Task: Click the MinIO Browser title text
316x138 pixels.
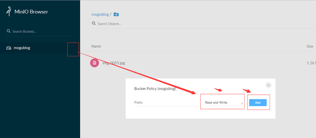Action: pyautogui.click(x=32, y=12)
